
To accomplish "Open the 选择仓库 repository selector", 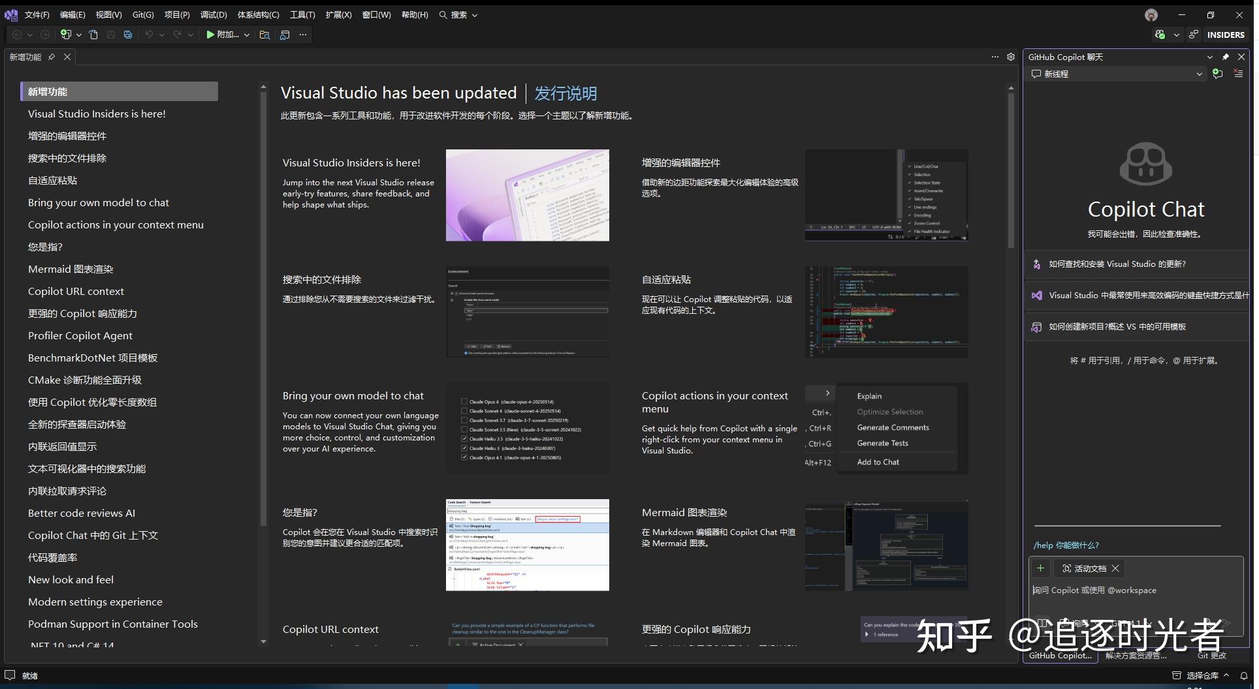I will tap(1201, 675).
